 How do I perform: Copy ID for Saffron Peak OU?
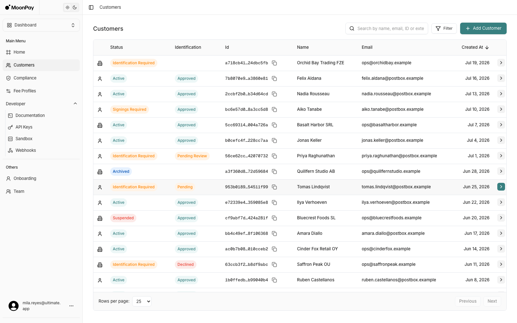point(274,265)
